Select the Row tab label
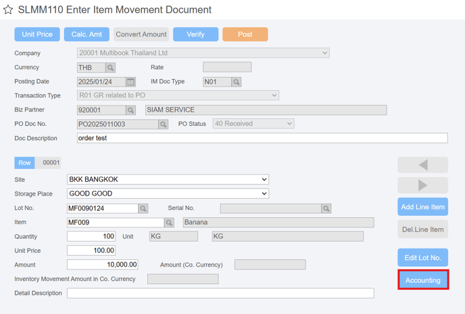 pyautogui.click(x=24, y=163)
